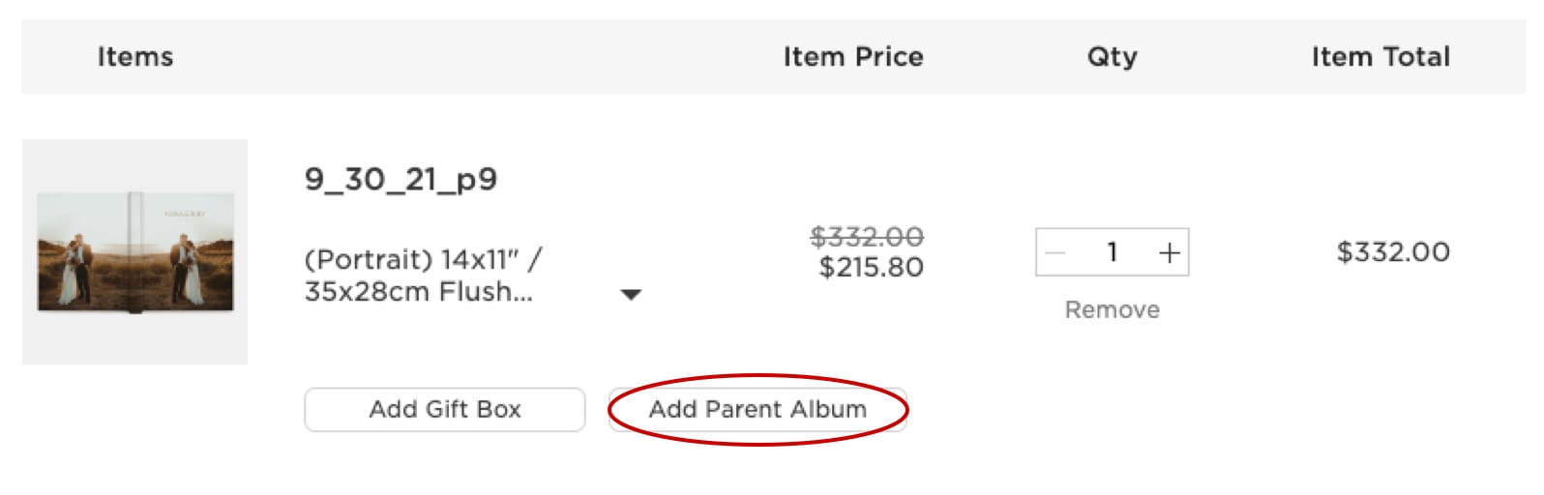
Task: Click the Add Parent Album button
Action: 757,410
